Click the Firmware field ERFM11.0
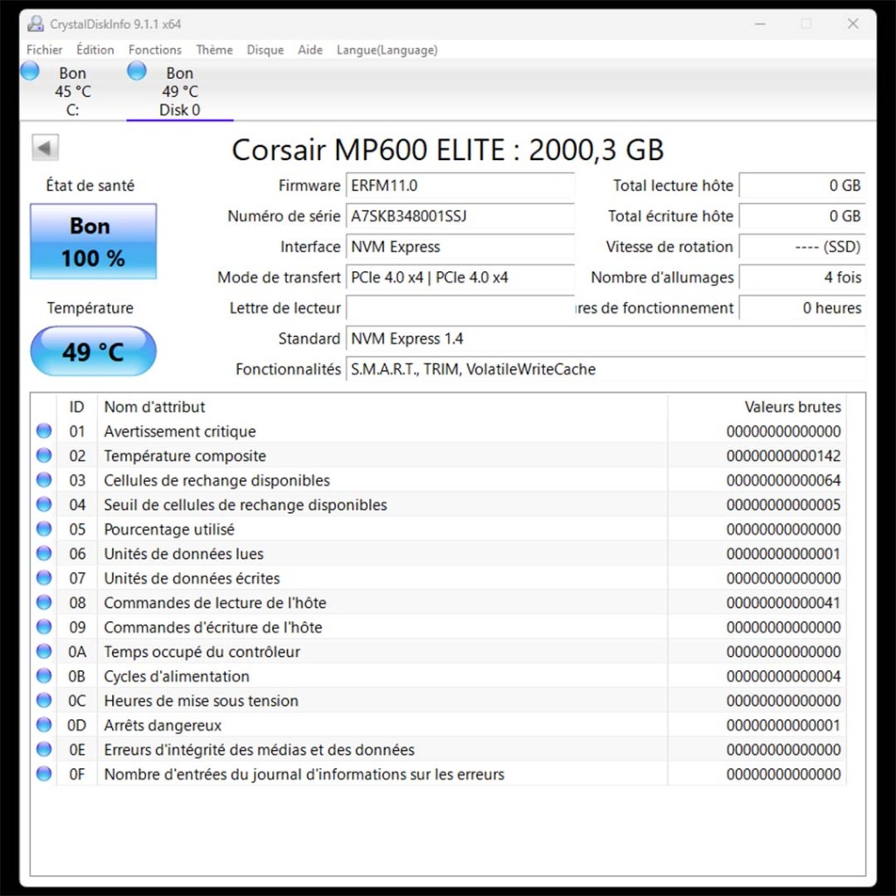Screen dimensions: 896x896 tap(460, 185)
